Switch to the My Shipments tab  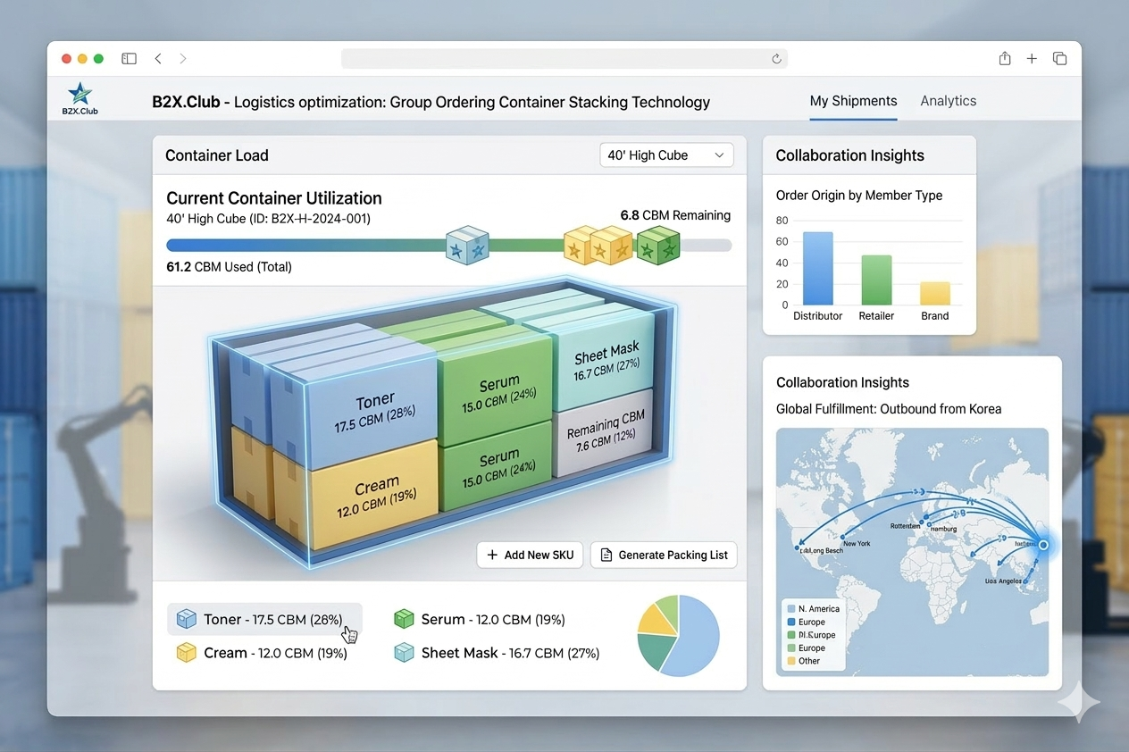[853, 101]
